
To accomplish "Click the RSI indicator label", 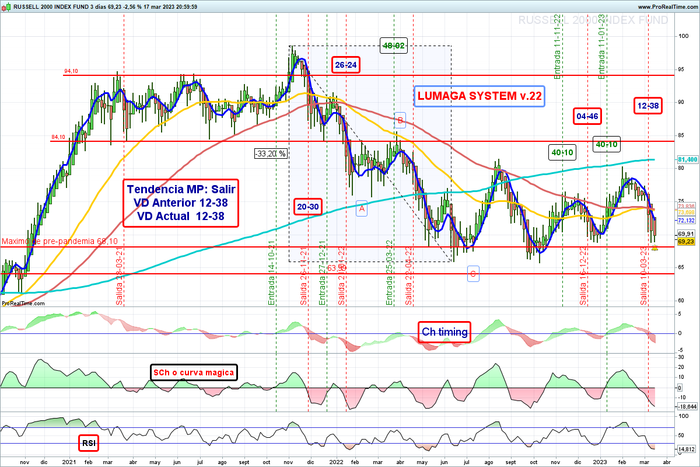I will tap(89, 444).
